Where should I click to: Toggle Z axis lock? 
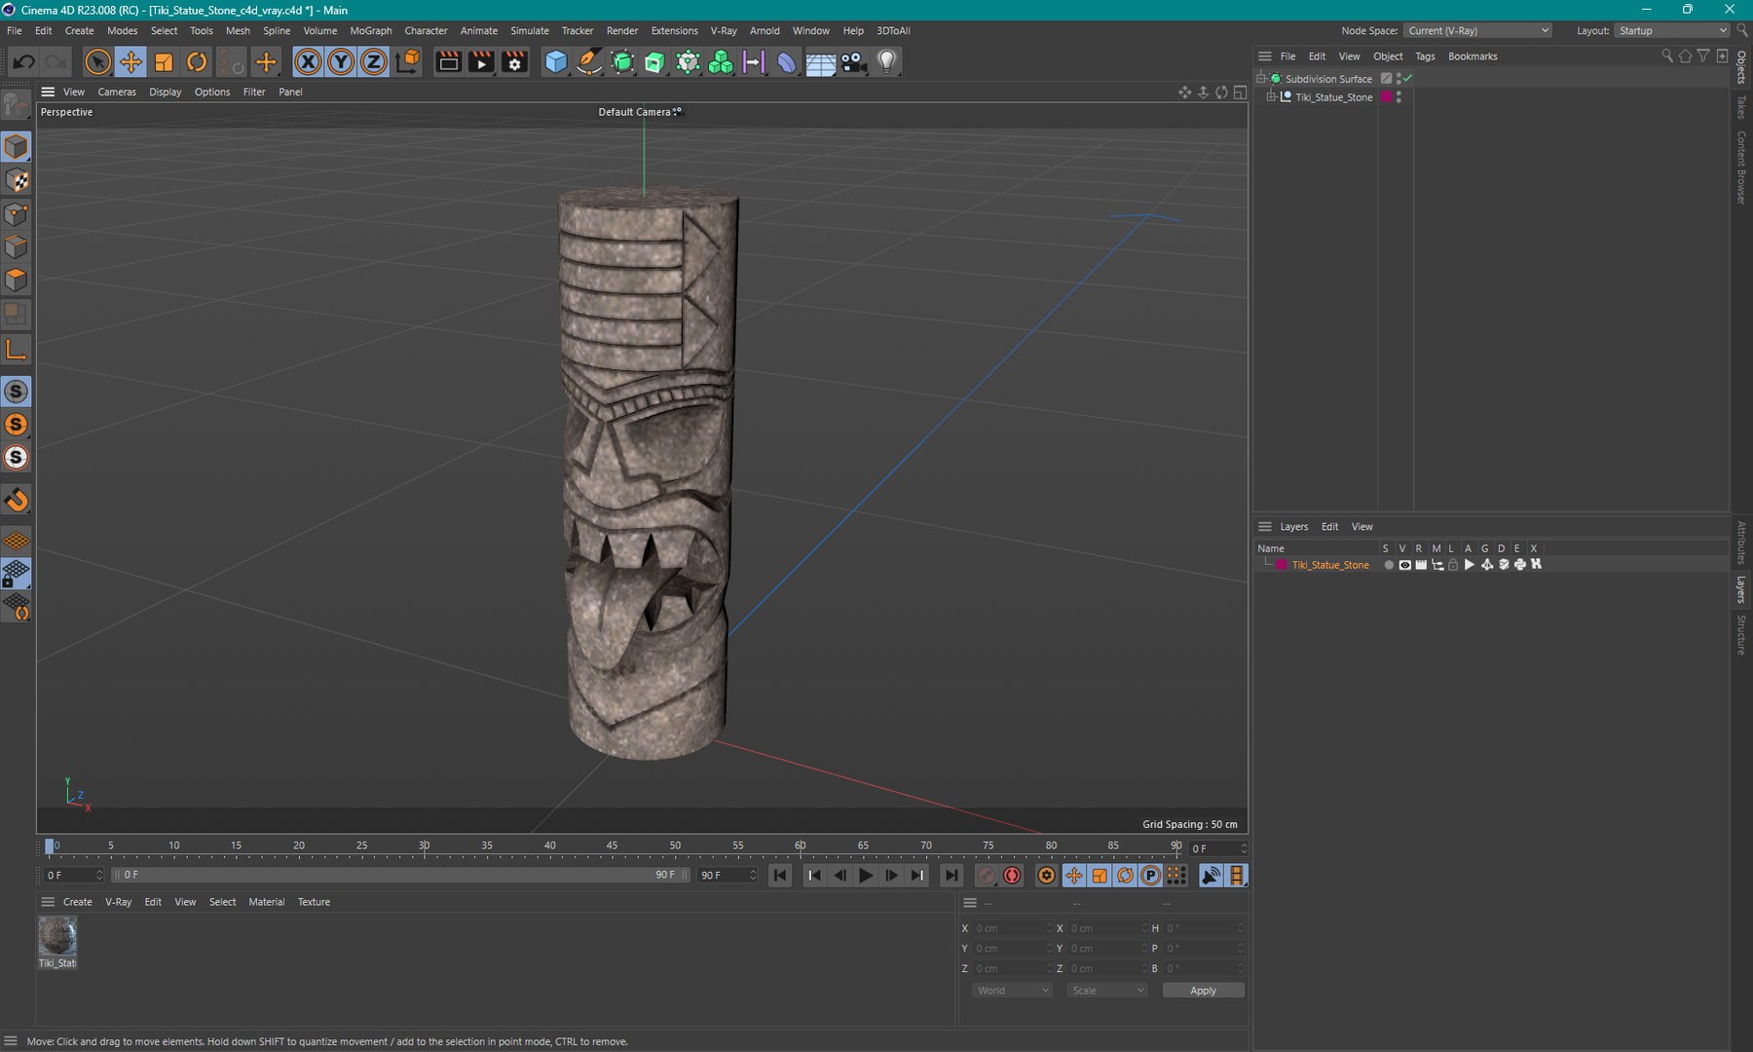click(x=374, y=62)
